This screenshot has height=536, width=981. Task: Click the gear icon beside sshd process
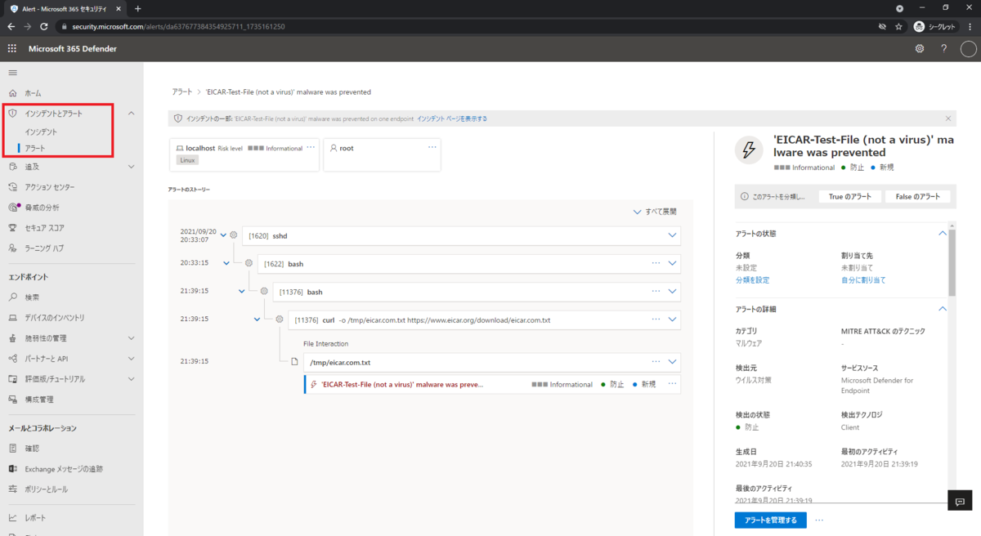tap(234, 235)
